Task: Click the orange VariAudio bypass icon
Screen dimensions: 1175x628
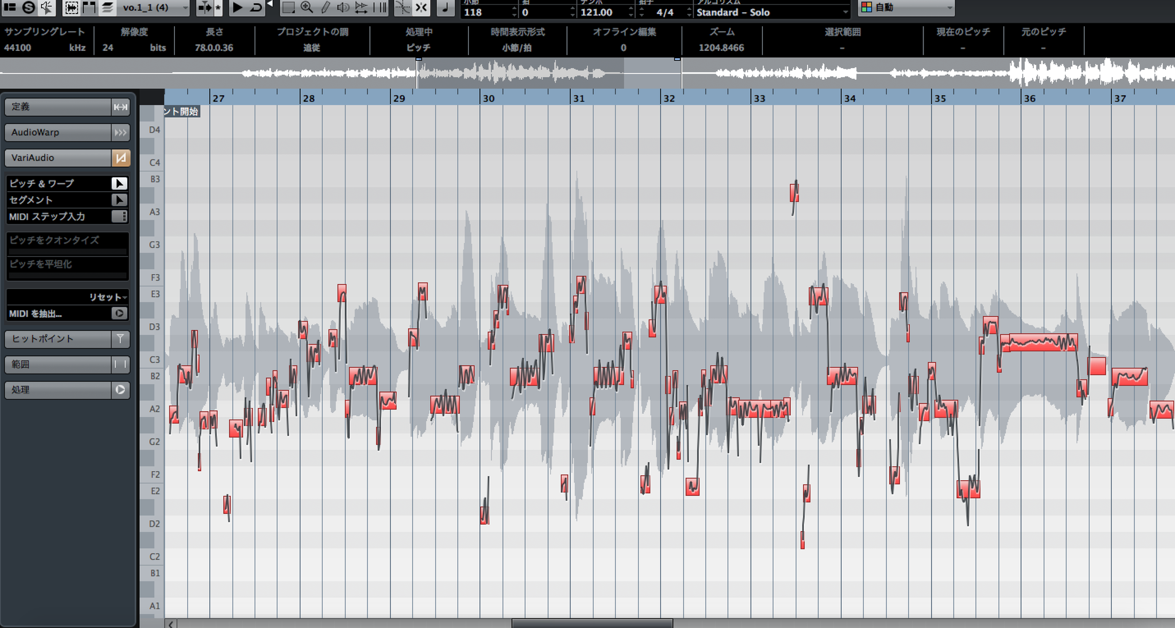Action: 120,158
